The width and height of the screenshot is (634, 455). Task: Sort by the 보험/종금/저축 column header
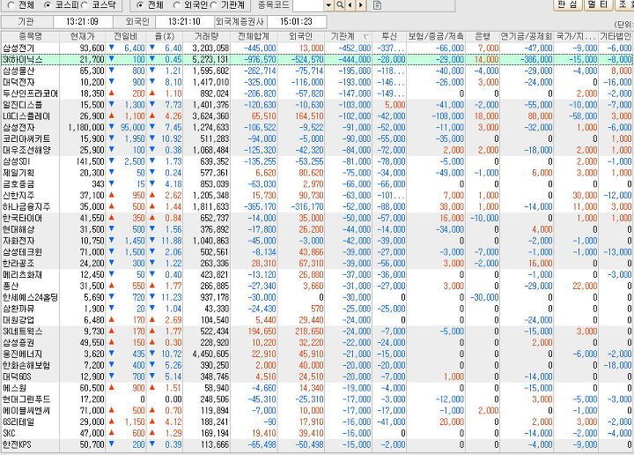click(436, 36)
